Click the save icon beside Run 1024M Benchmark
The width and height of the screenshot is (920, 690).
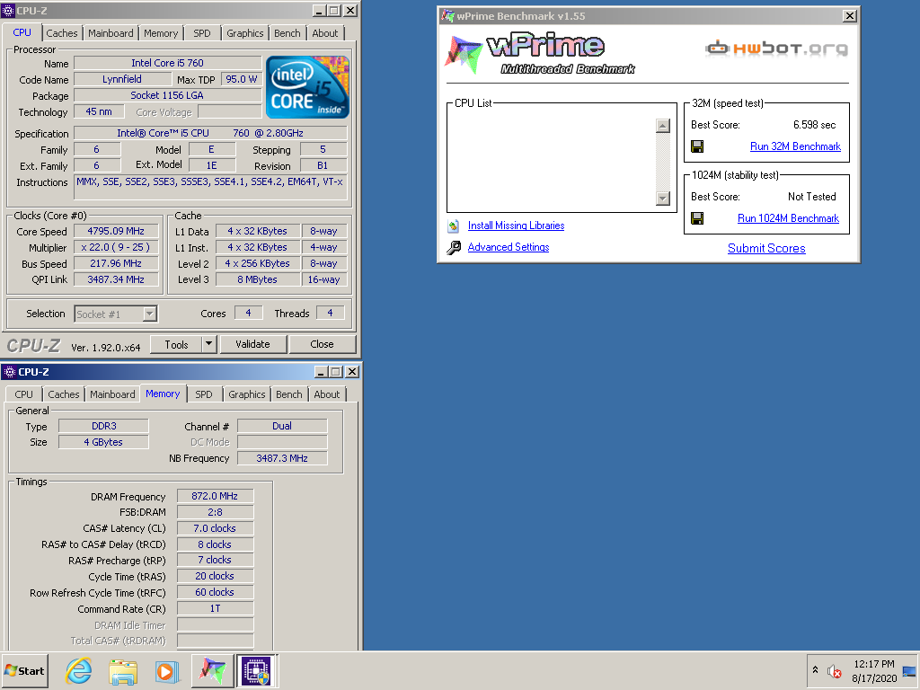697,218
